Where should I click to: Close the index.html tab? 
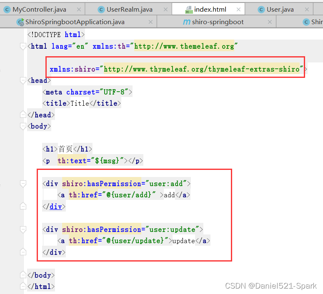238,10
